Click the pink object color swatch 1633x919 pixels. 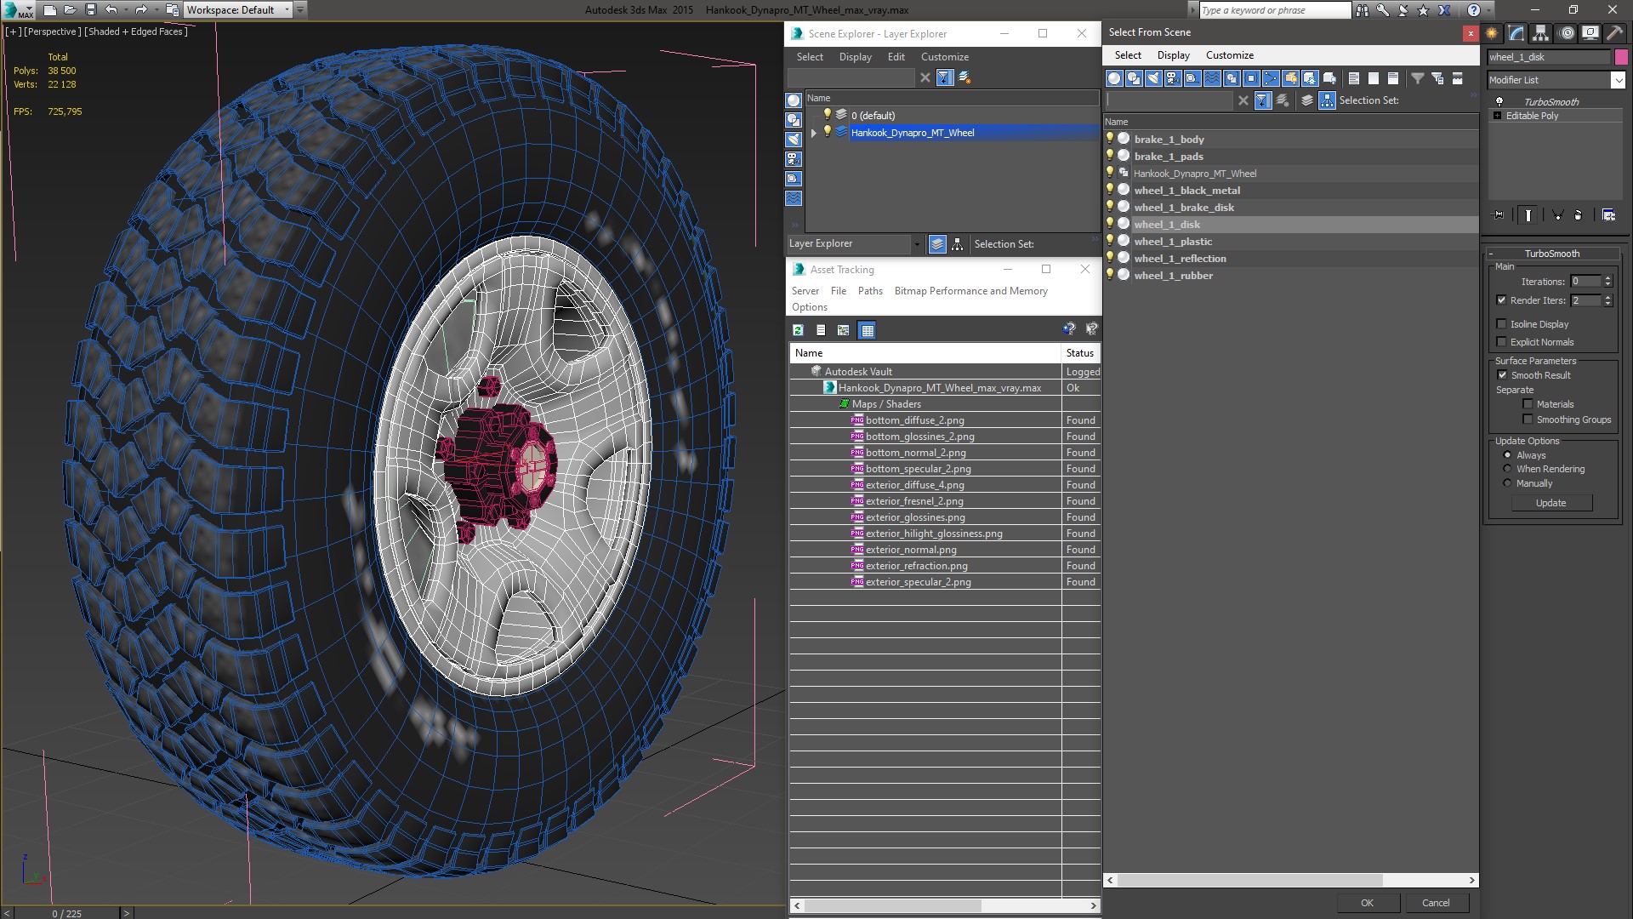tap(1621, 57)
